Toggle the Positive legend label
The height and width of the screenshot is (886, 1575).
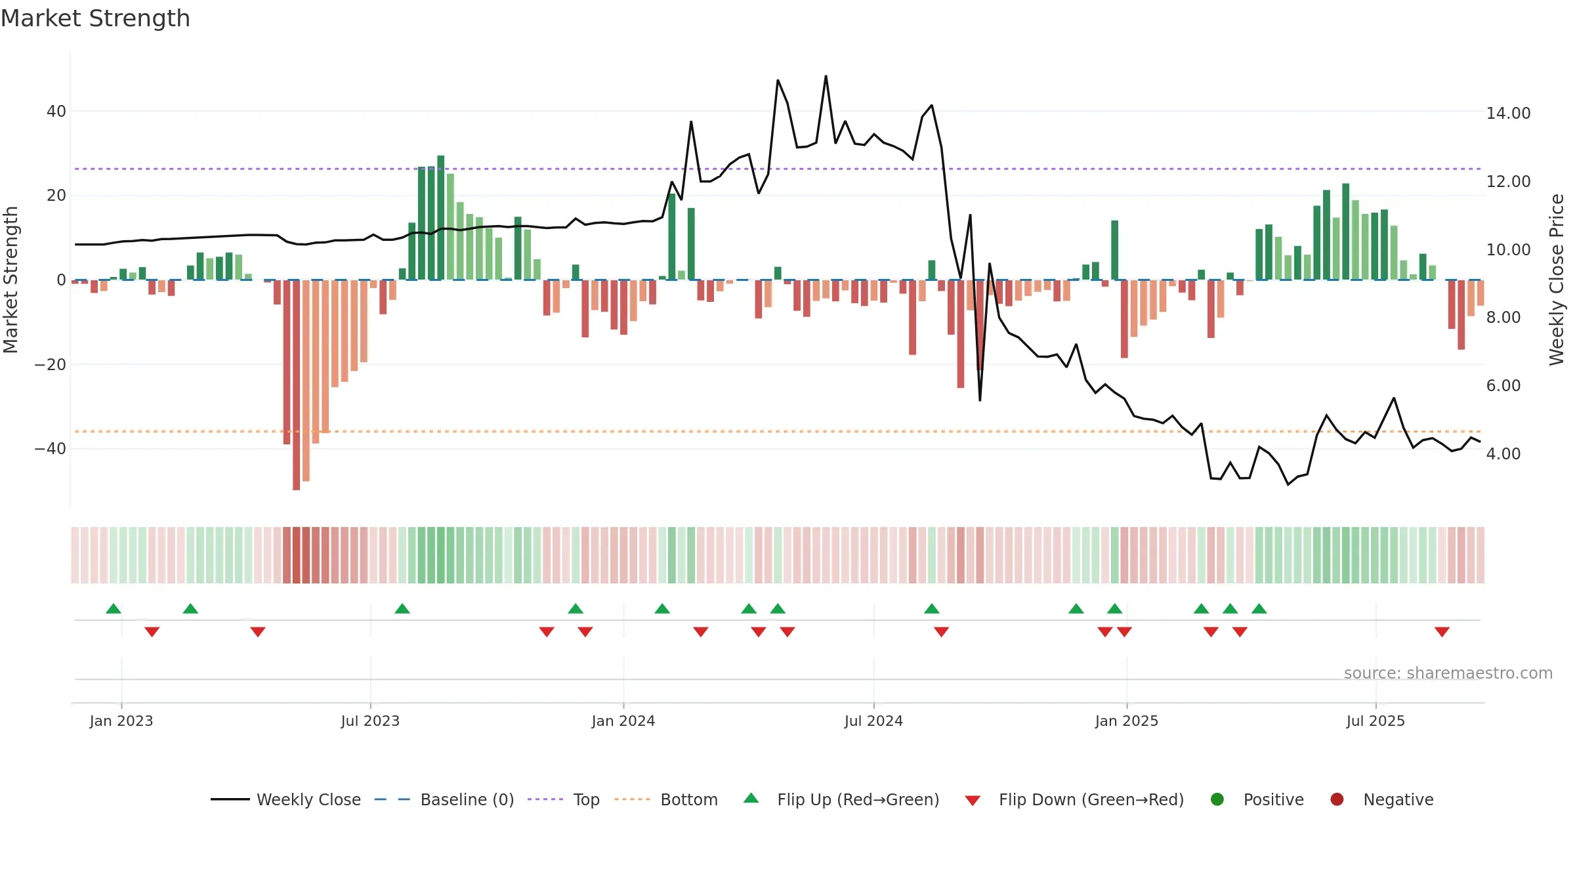tap(1274, 799)
